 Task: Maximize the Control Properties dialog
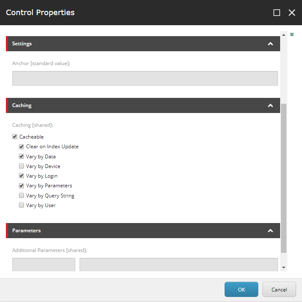277,13
